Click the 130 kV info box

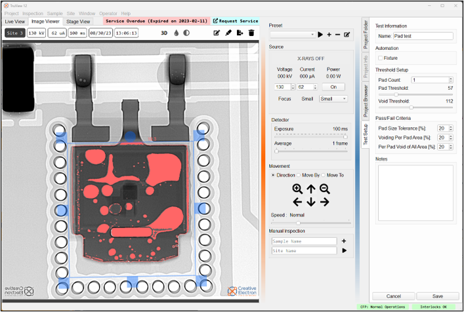coord(36,33)
